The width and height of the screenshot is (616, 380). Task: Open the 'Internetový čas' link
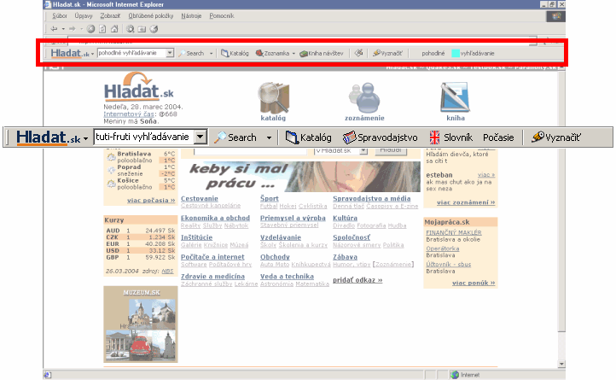tap(129, 114)
